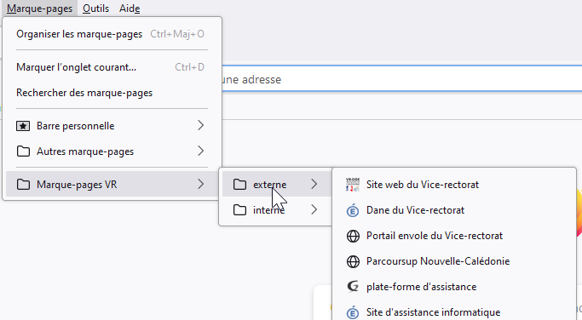The width and height of the screenshot is (582, 320).
Task: Click the Site d'assistance informatique favicon
Action: coord(353,312)
